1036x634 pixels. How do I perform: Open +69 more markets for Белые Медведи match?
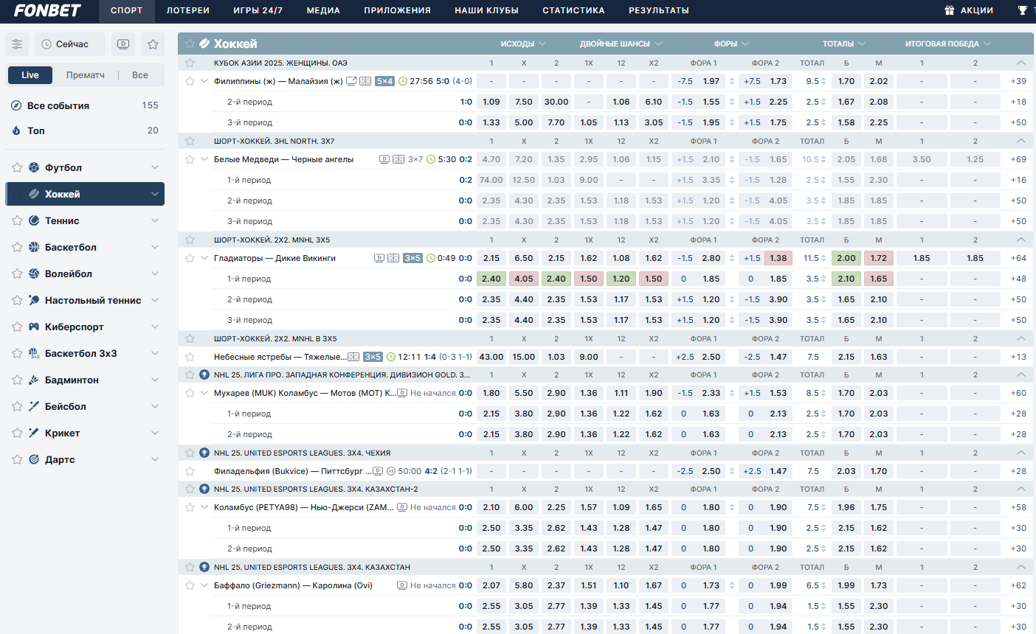click(1018, 159)
